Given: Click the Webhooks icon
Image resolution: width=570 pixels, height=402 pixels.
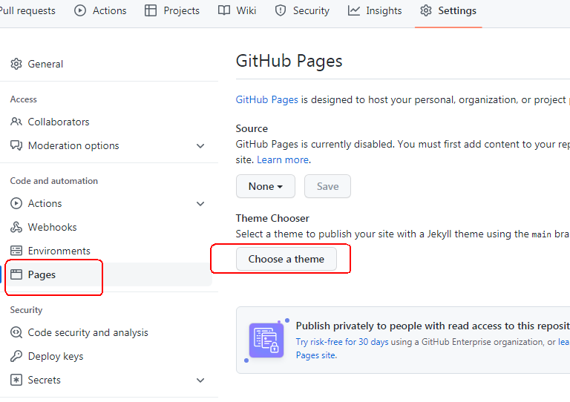Looking at the screenshot, I should pyautogui.click(x=16, y=227).
